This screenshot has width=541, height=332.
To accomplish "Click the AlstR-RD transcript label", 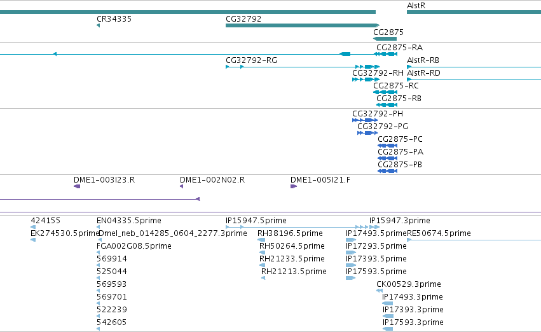I will coord(423,73).
